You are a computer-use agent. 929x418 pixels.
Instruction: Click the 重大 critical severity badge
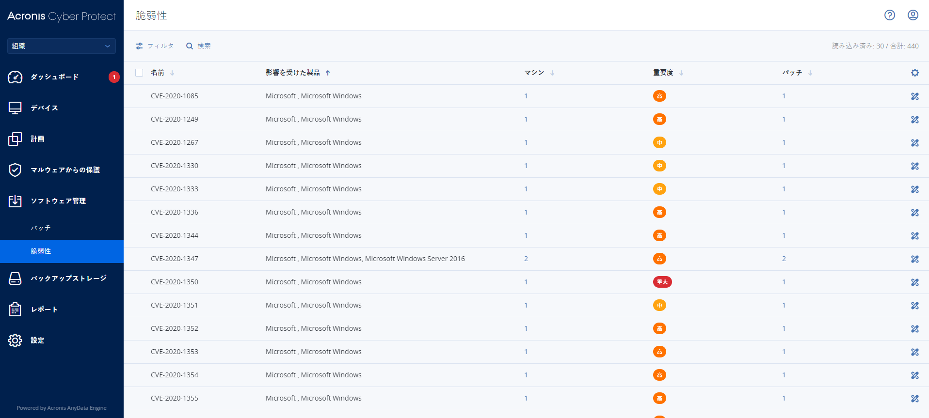pos(662,282)
